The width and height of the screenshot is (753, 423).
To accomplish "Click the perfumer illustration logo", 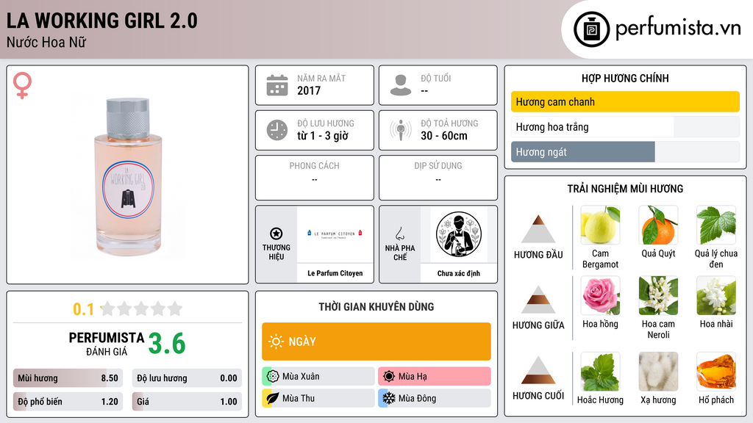I will [459, 234].
